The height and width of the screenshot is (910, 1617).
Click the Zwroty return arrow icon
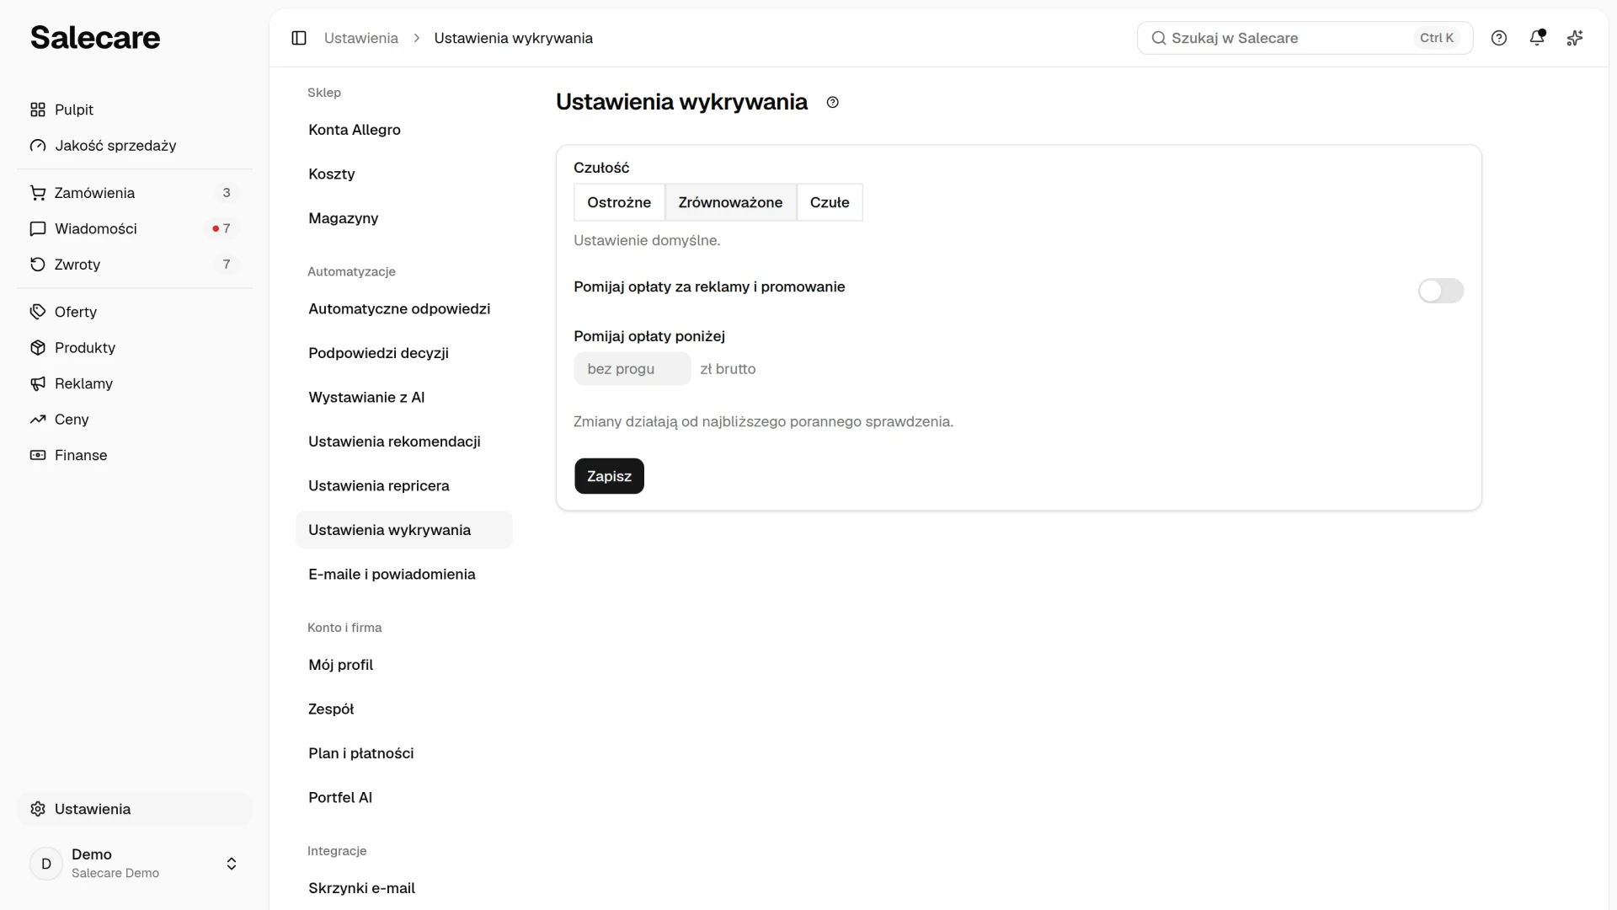click(x=38, y=265)
